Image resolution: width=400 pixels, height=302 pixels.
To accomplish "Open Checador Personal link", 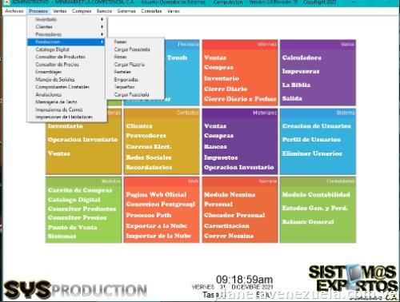I will 234,215.
